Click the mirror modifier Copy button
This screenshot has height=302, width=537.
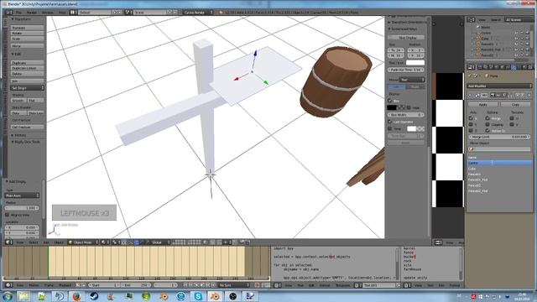point(515,104)
